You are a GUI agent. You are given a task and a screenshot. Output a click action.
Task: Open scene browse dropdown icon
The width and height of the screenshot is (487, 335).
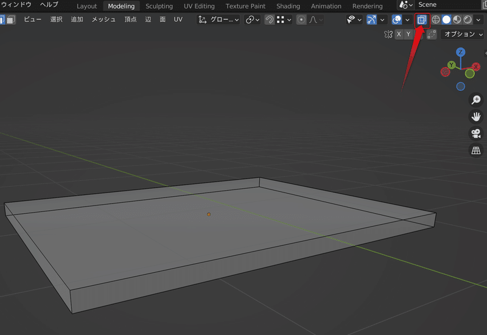405,5
